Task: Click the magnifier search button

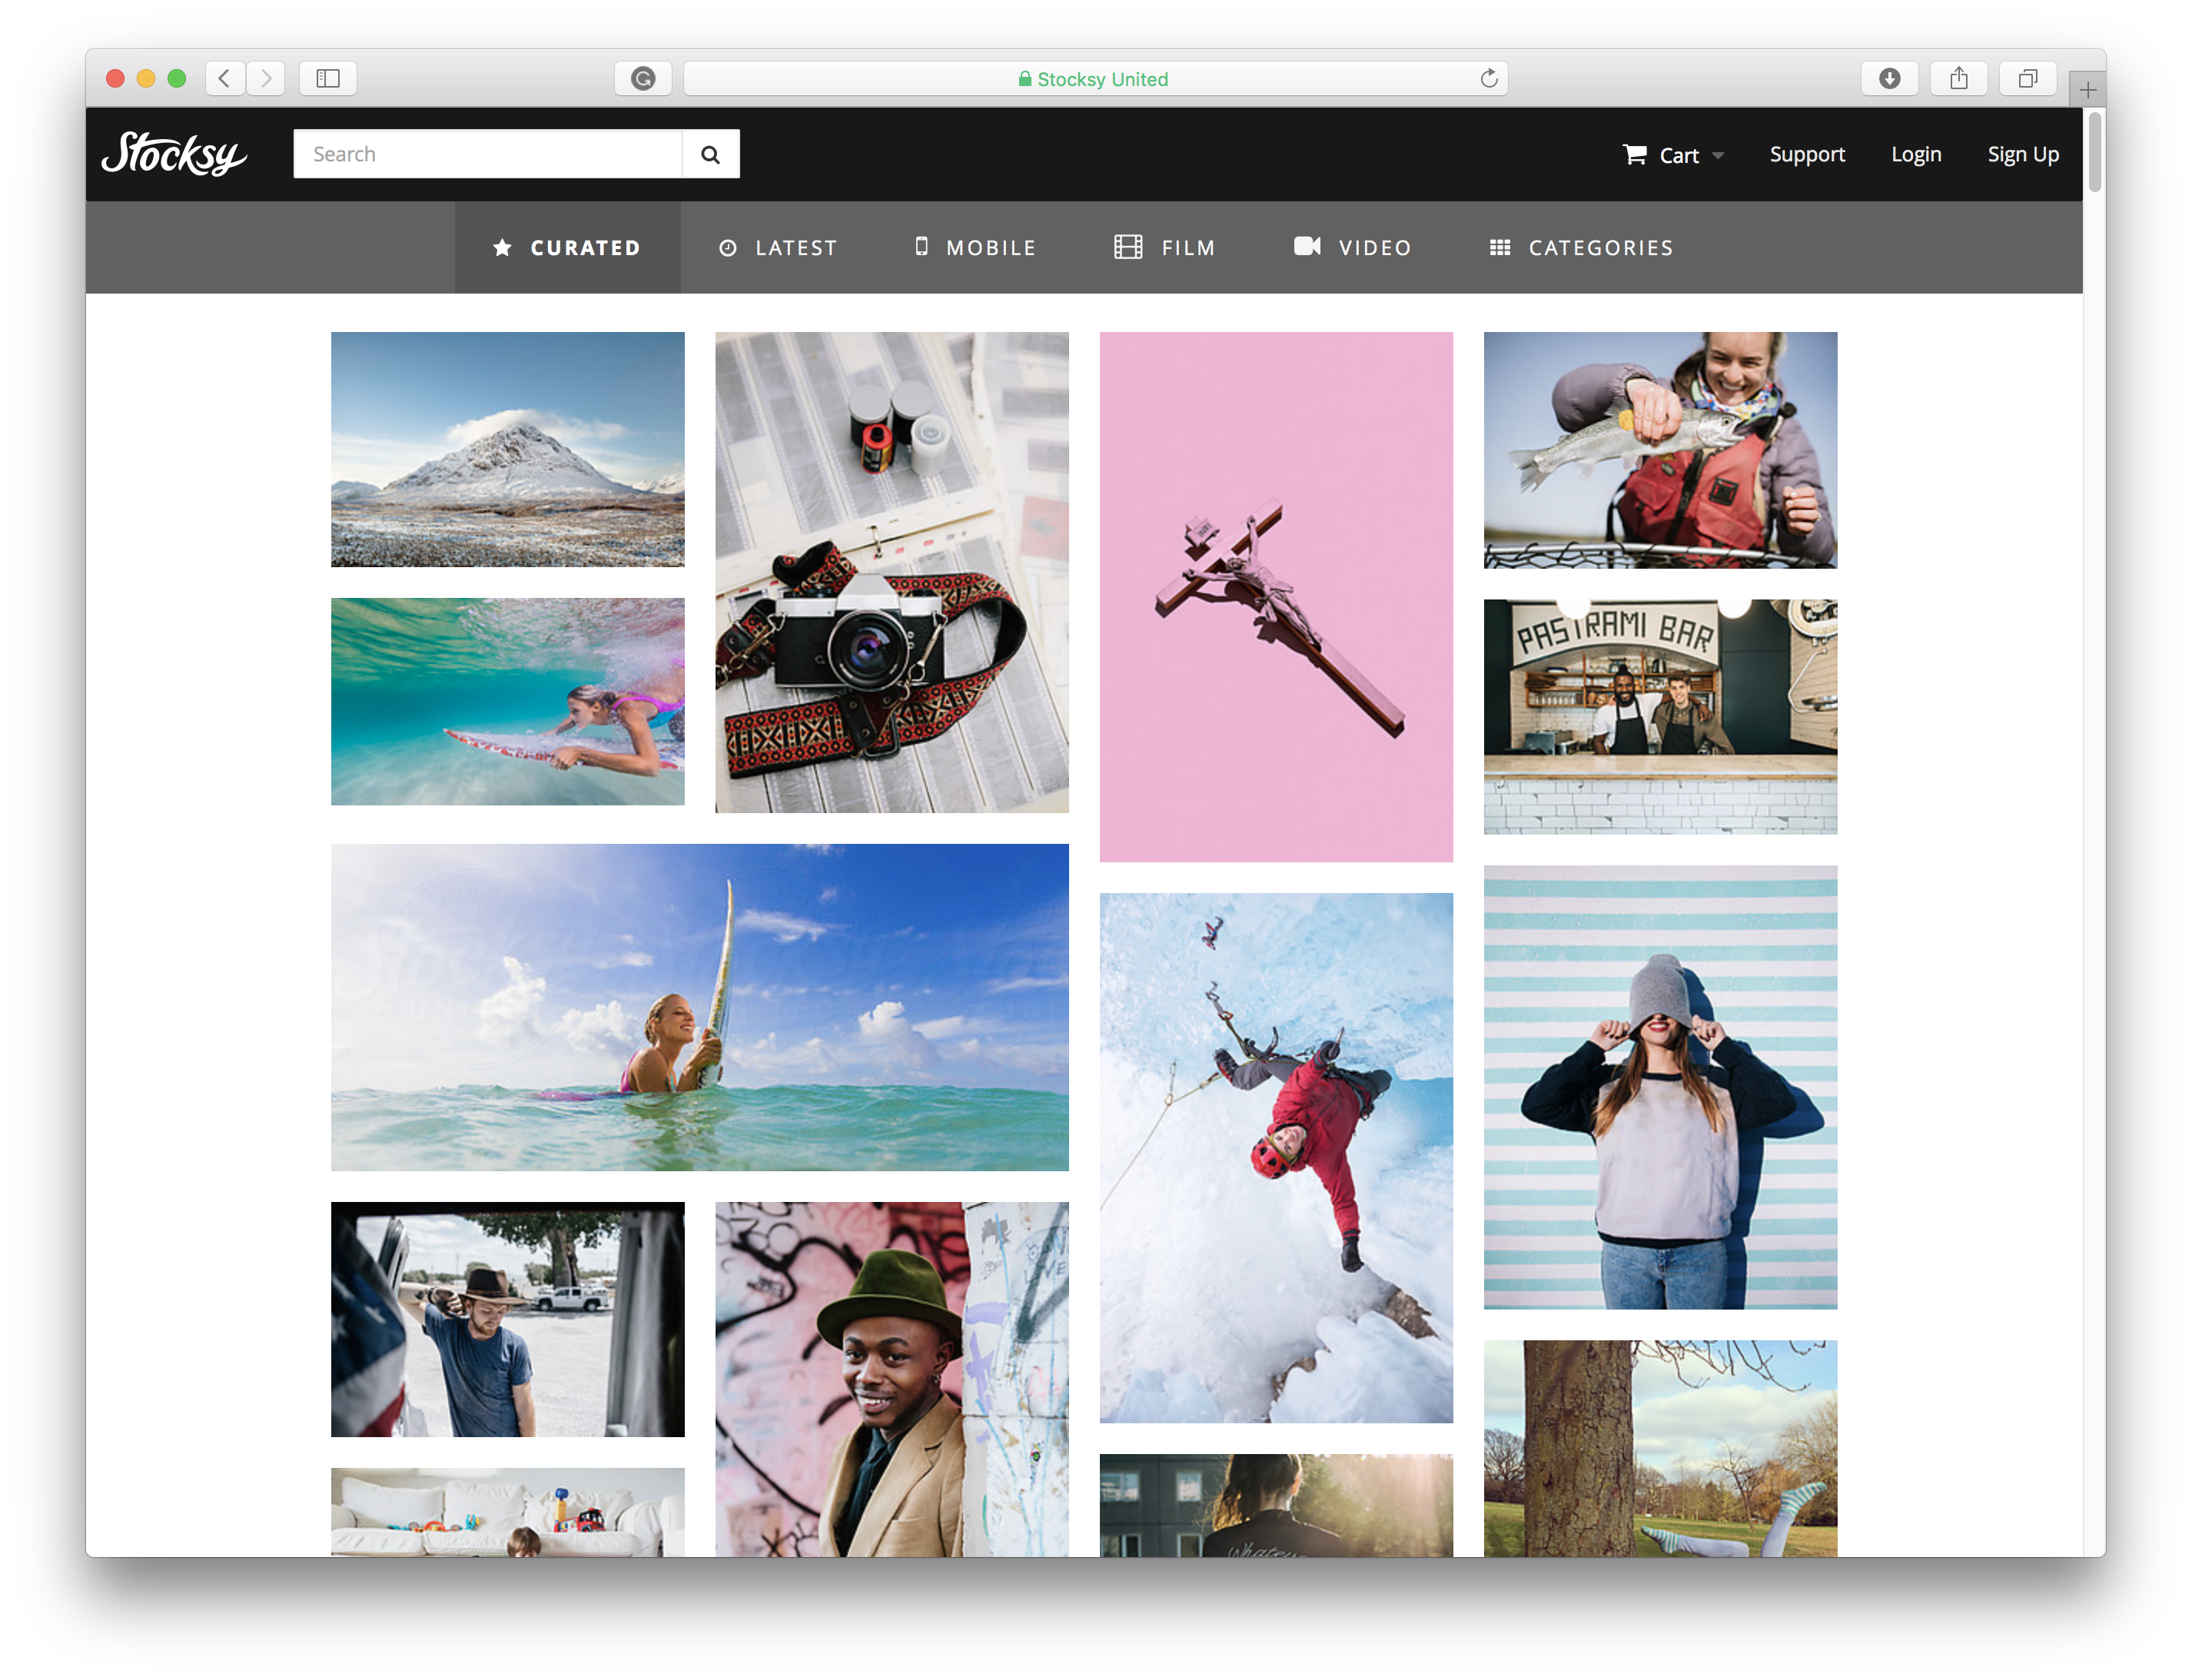Action: point(710,154)
